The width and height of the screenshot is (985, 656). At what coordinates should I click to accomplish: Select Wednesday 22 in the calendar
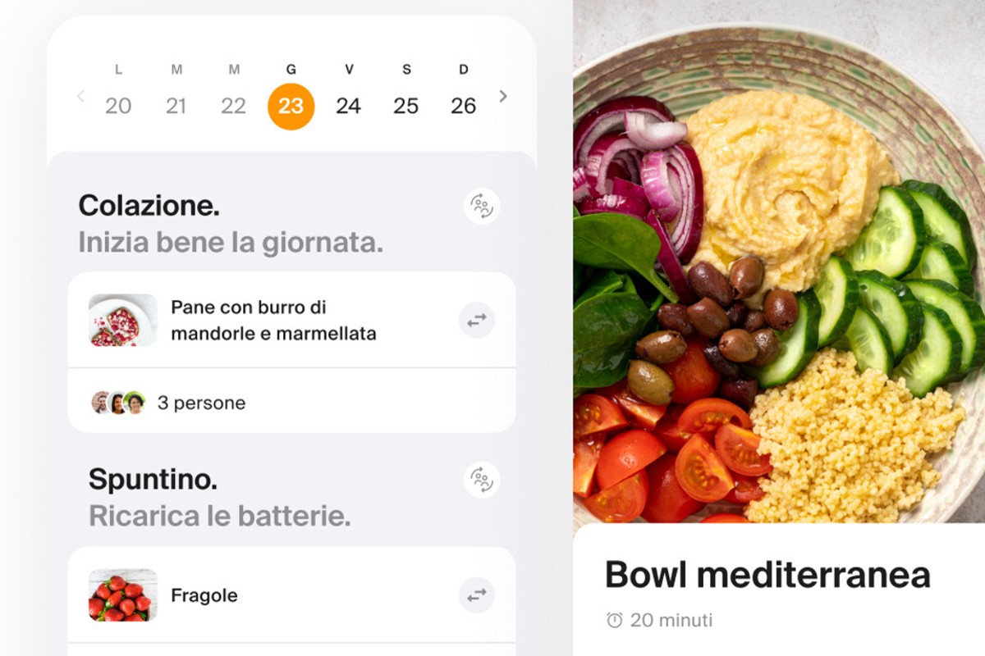(x=233, y=106)
